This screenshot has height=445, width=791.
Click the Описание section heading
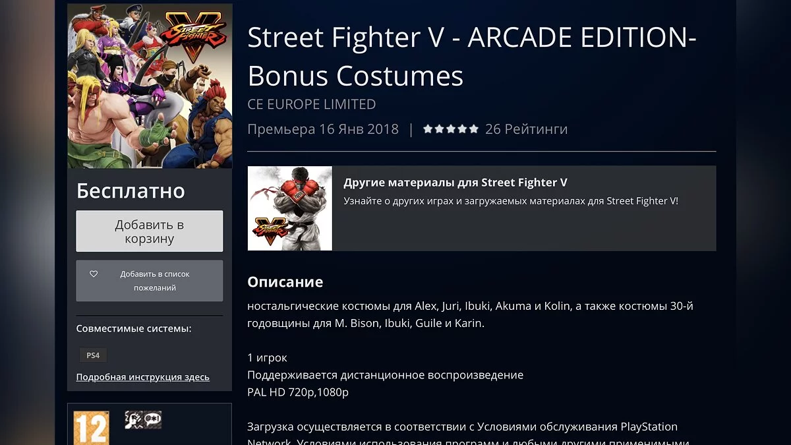click(285, 282)
